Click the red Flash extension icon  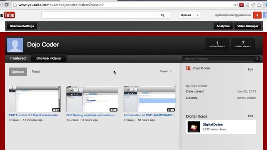242,5
